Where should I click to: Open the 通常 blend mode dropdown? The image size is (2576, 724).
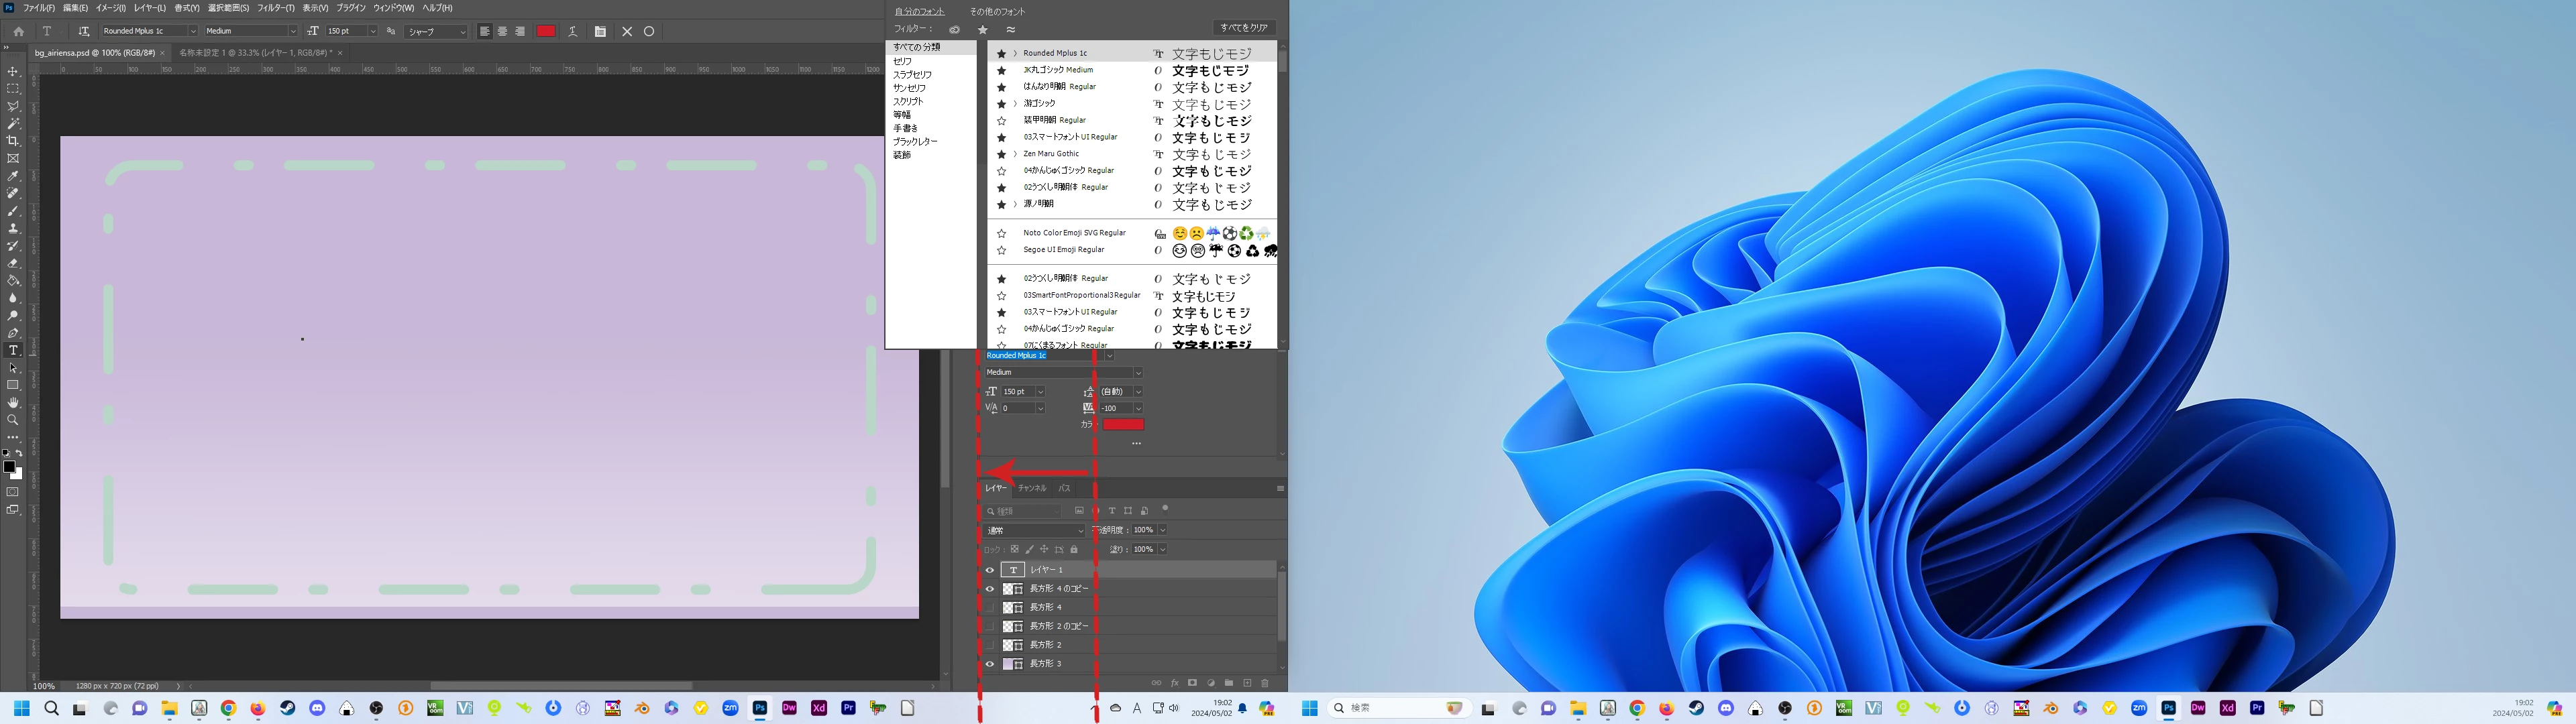1035,530
